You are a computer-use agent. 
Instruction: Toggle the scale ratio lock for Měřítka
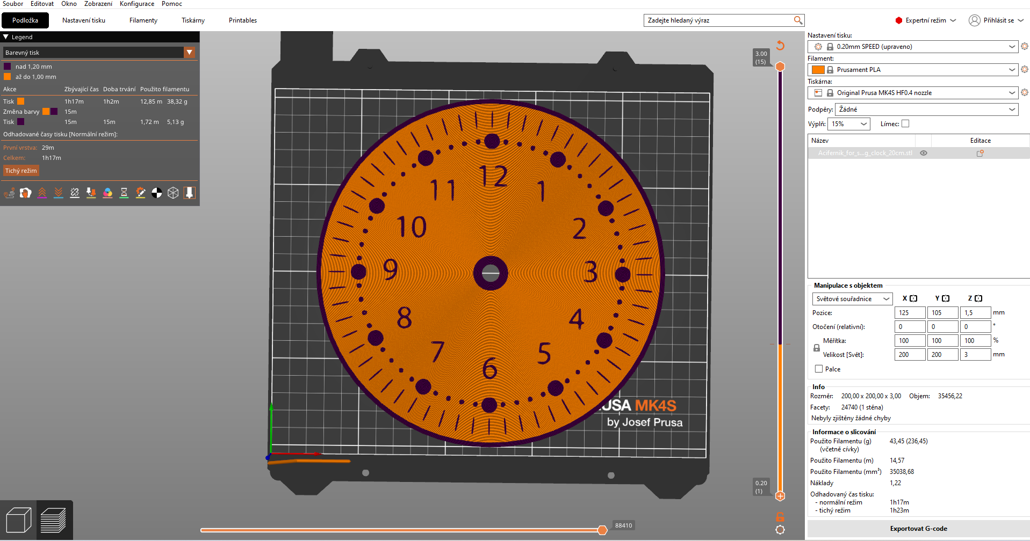[817, 348]
